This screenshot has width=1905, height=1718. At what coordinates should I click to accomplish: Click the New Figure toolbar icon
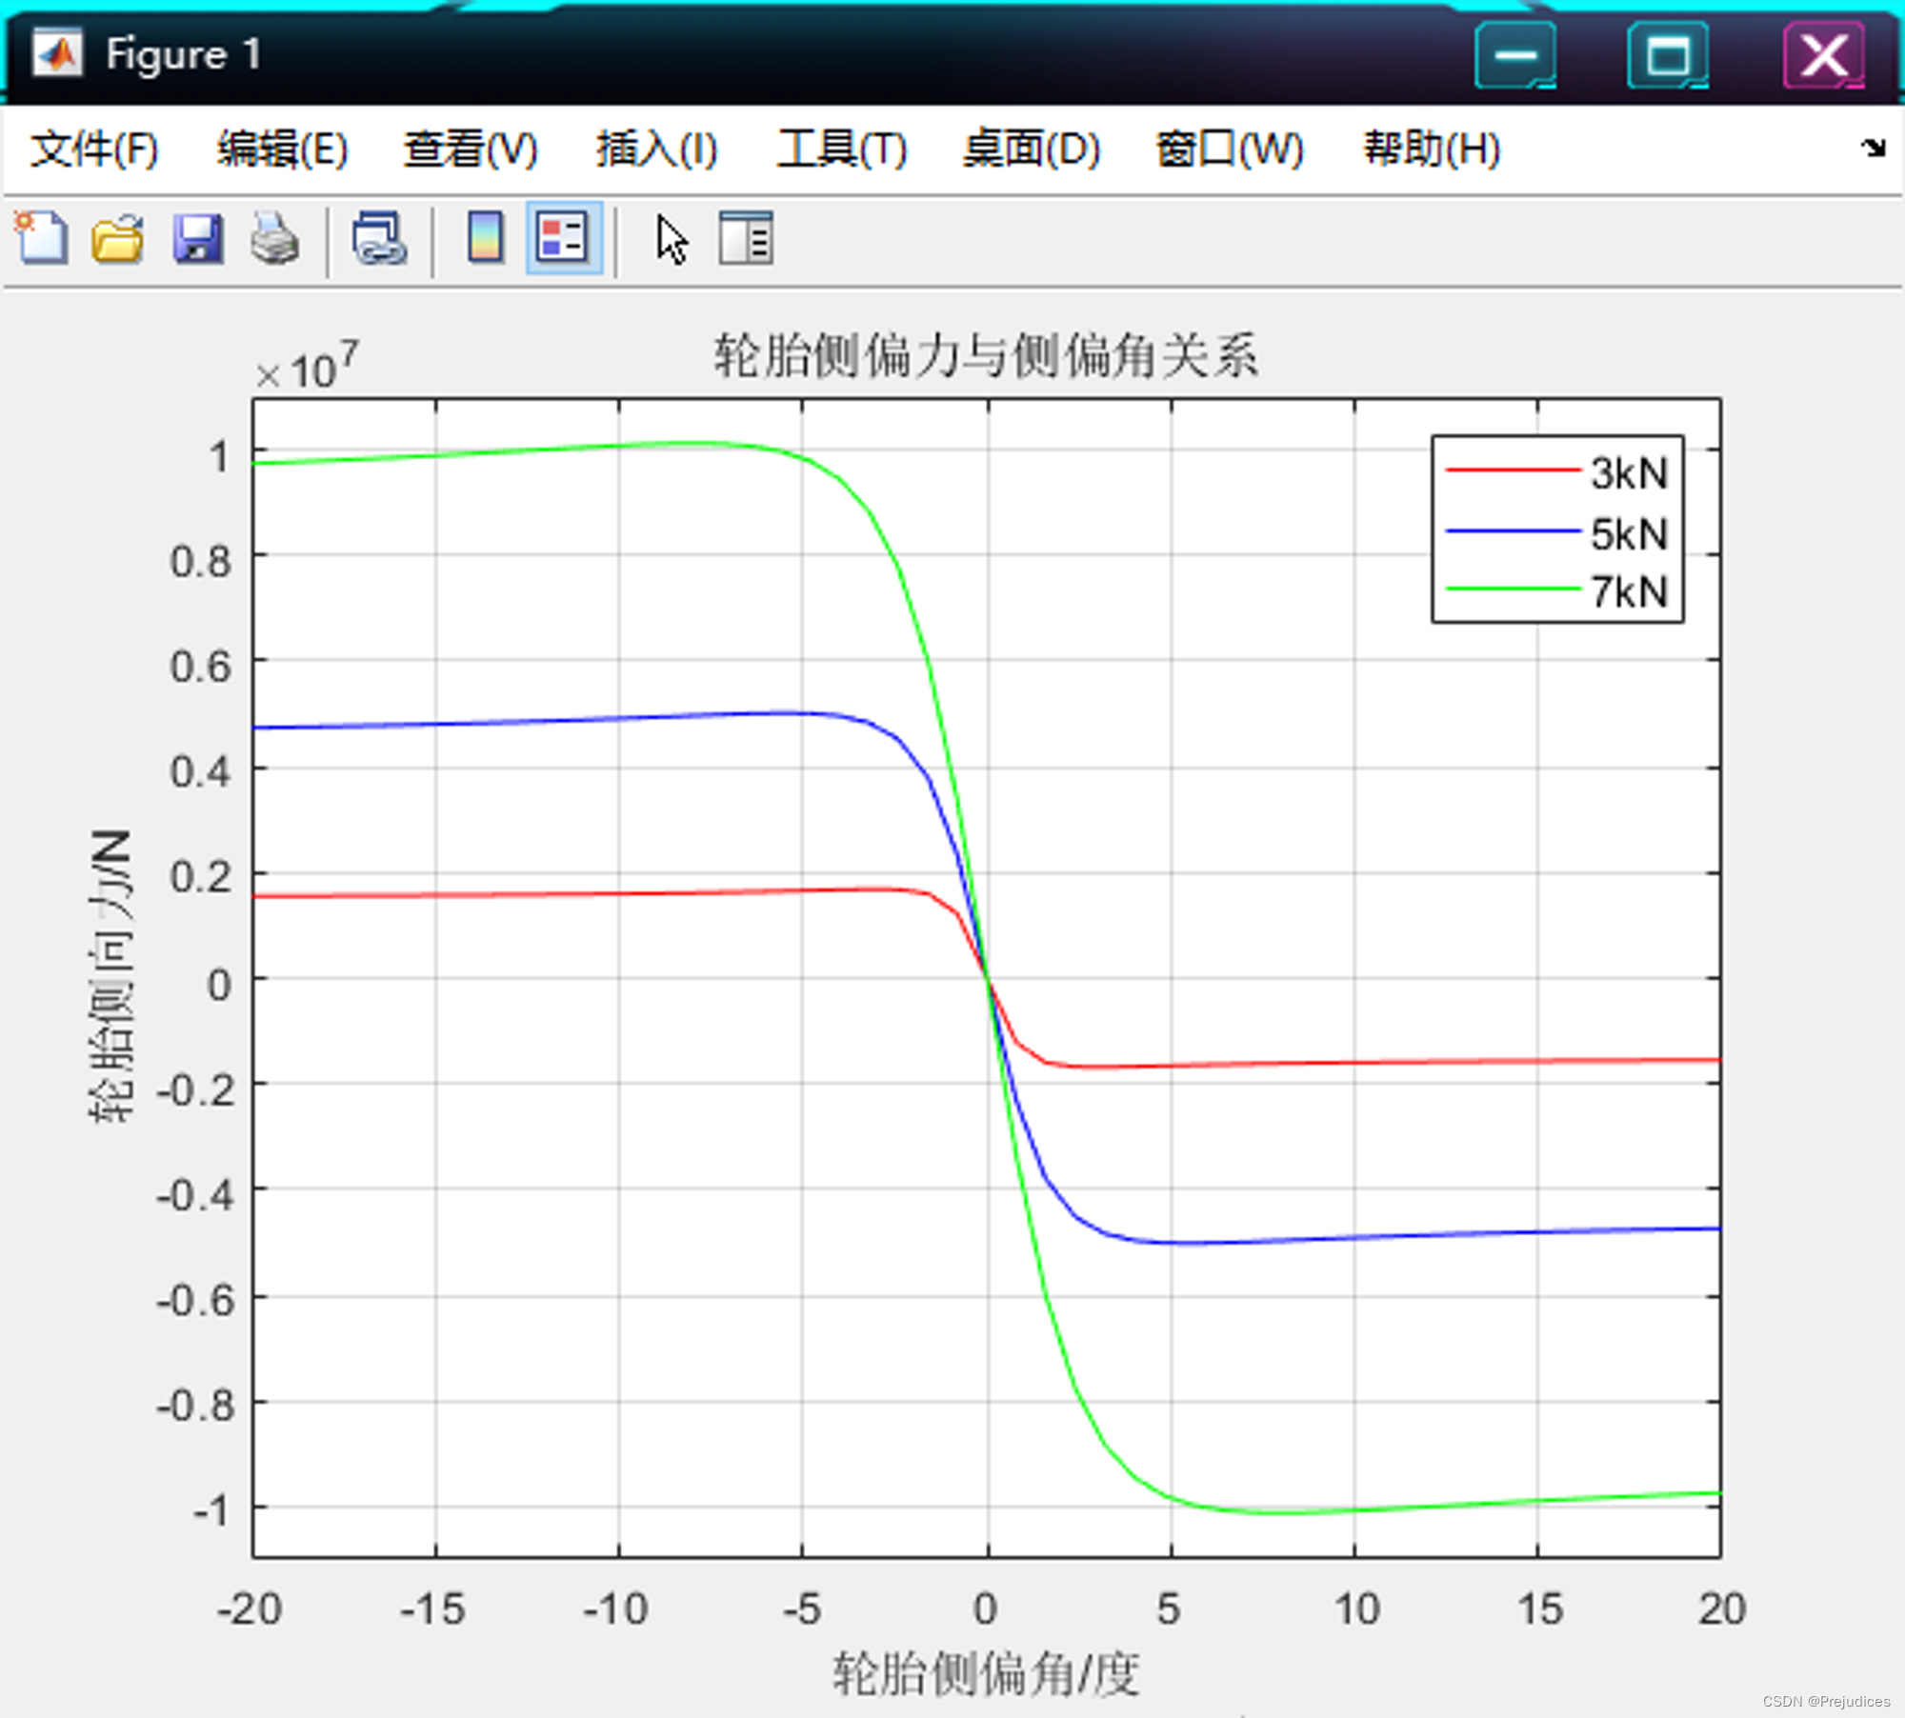pyautogui.click(x=40, y=237)
